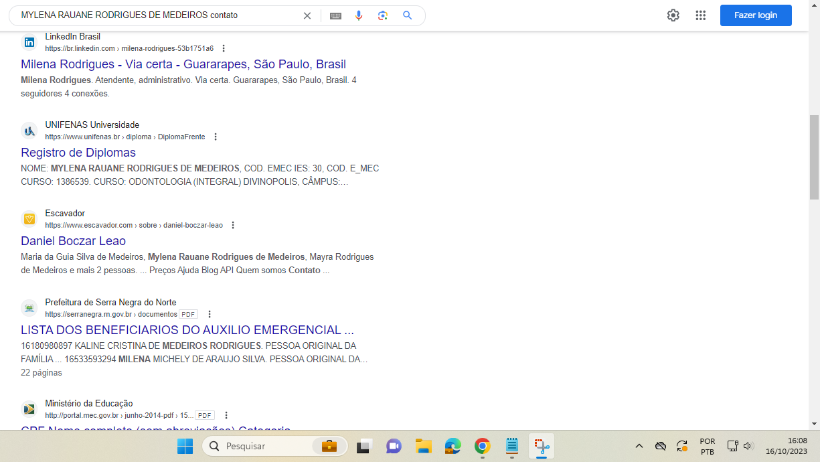Click the Fazer login button
The height and width of the screenshot is (462, 820).
click(756, 15)
